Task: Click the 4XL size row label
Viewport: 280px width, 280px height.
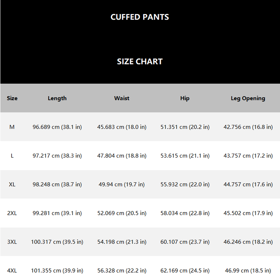Action: click(x=12, y=271)
